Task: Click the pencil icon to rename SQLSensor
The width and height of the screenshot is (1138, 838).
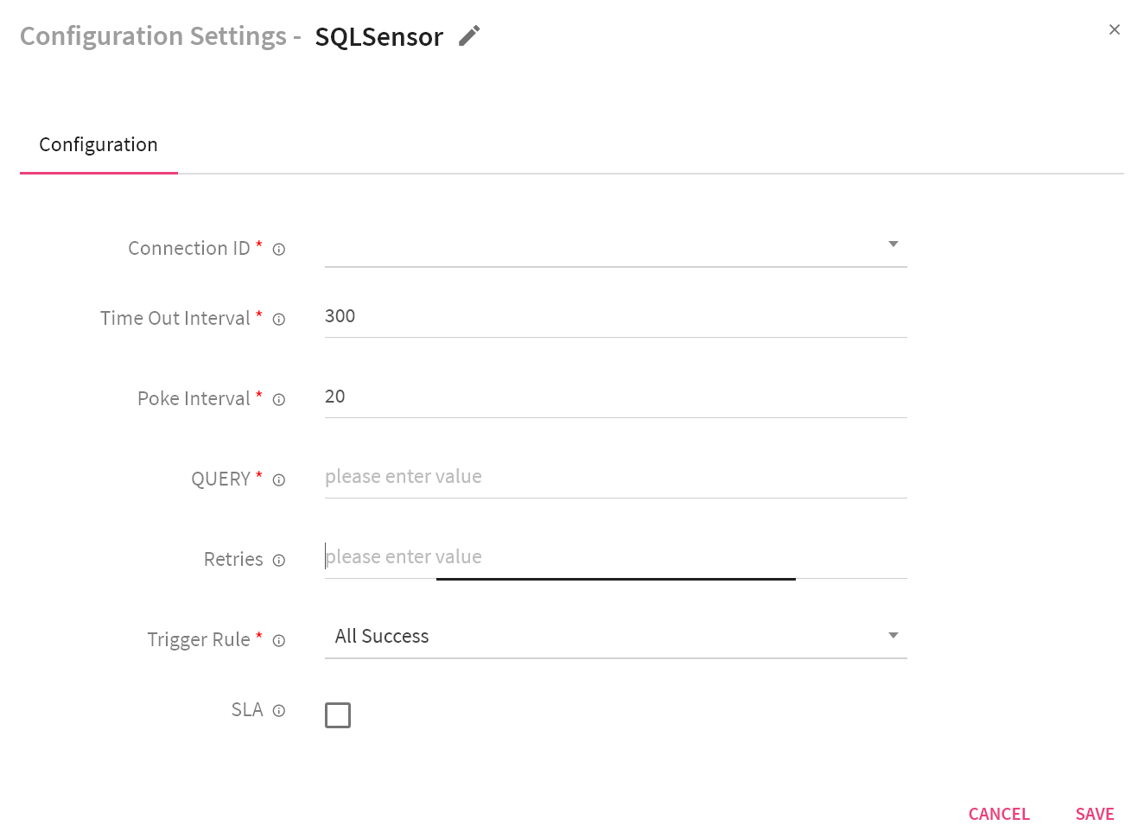Action: 469,35
